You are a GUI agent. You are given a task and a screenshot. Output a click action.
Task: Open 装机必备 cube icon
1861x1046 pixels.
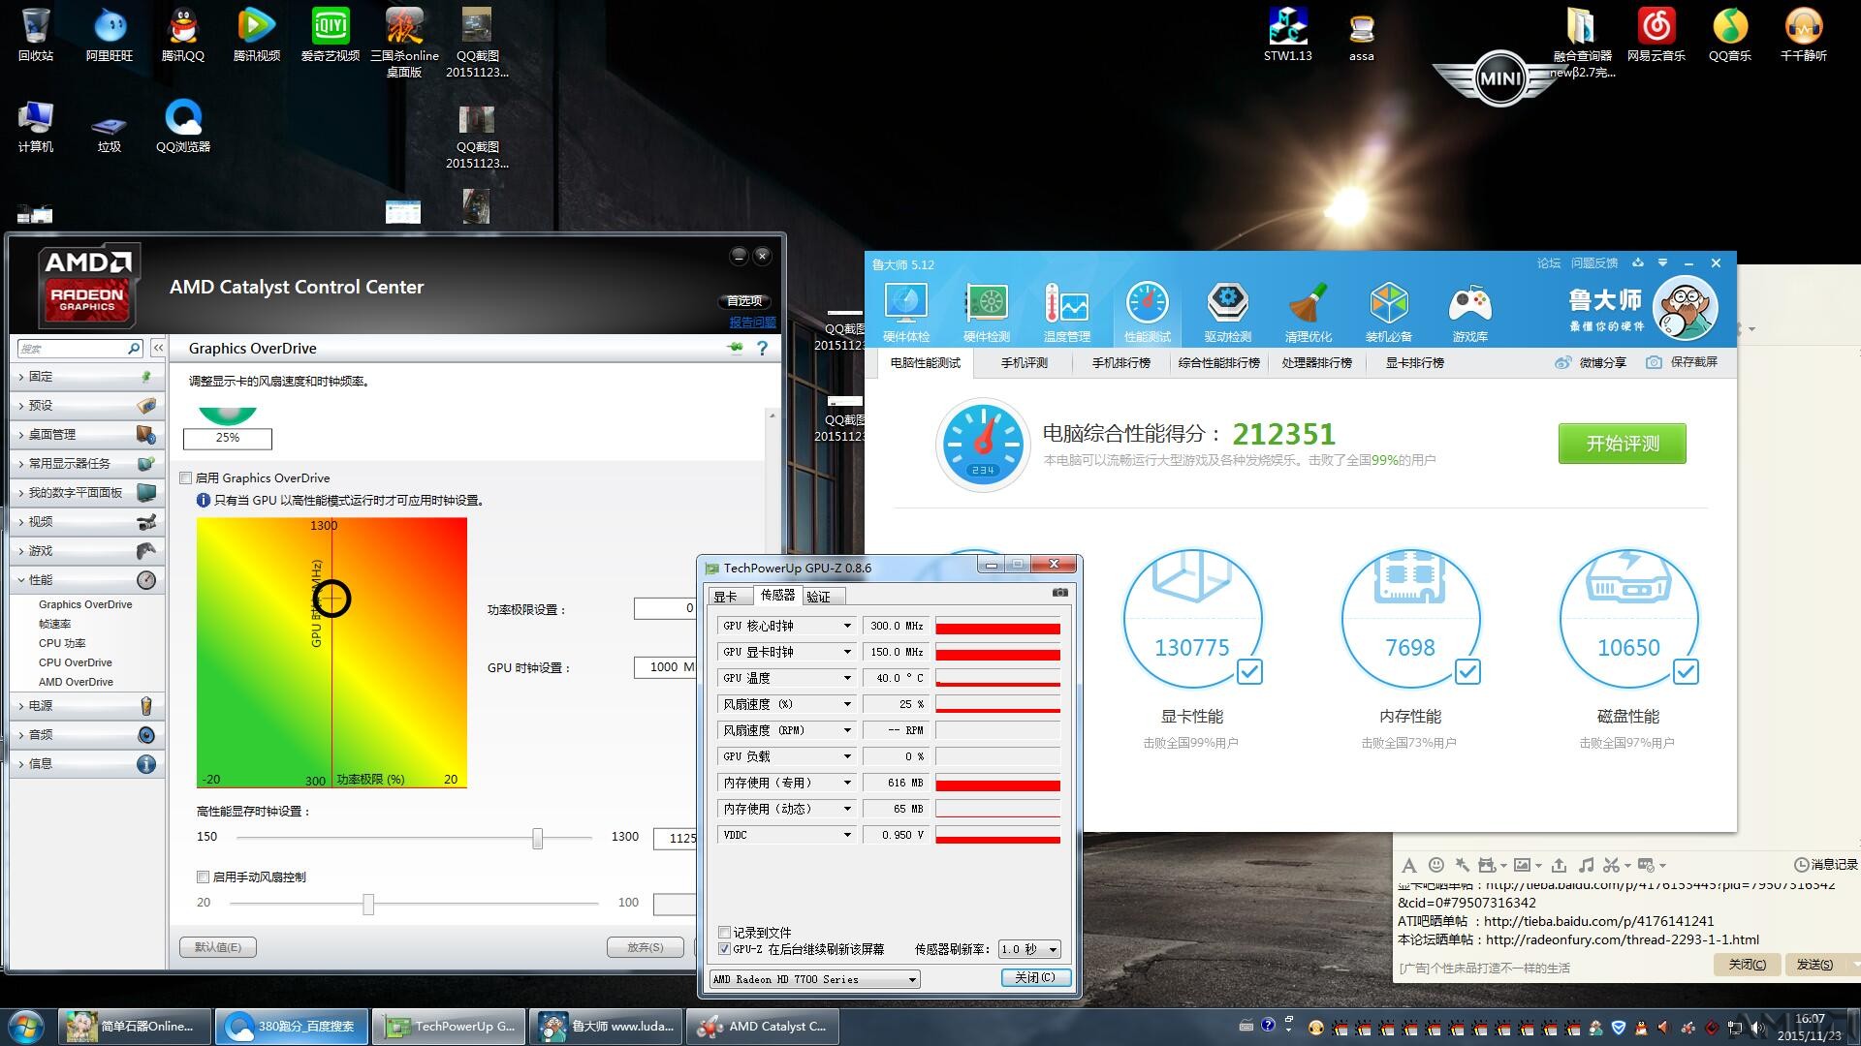(1389, 303)
